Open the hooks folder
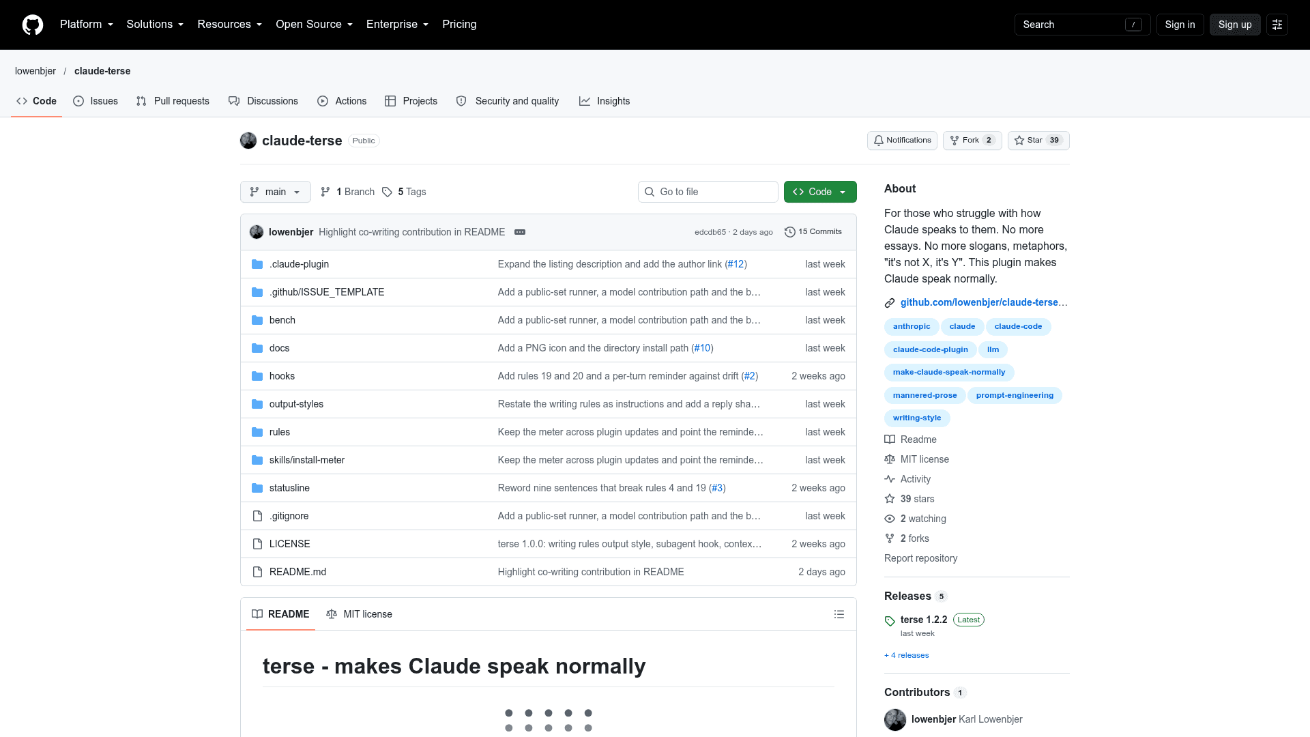The height and width of the screenshot is (737, 1310). tap(282, 376)
